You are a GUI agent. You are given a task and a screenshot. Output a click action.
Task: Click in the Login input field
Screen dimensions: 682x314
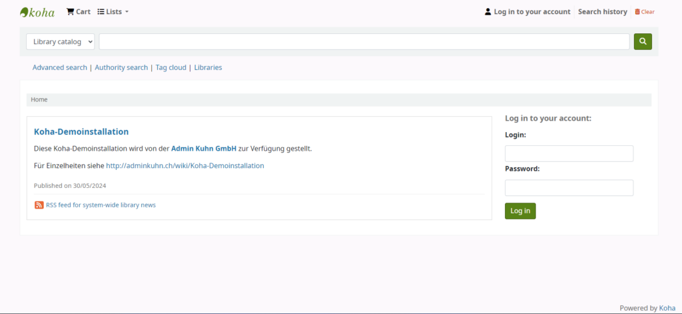point(569,154)
